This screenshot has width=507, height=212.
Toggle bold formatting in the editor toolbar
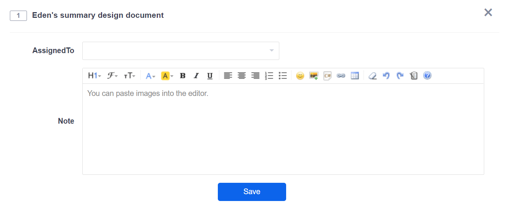pos(183,76)
